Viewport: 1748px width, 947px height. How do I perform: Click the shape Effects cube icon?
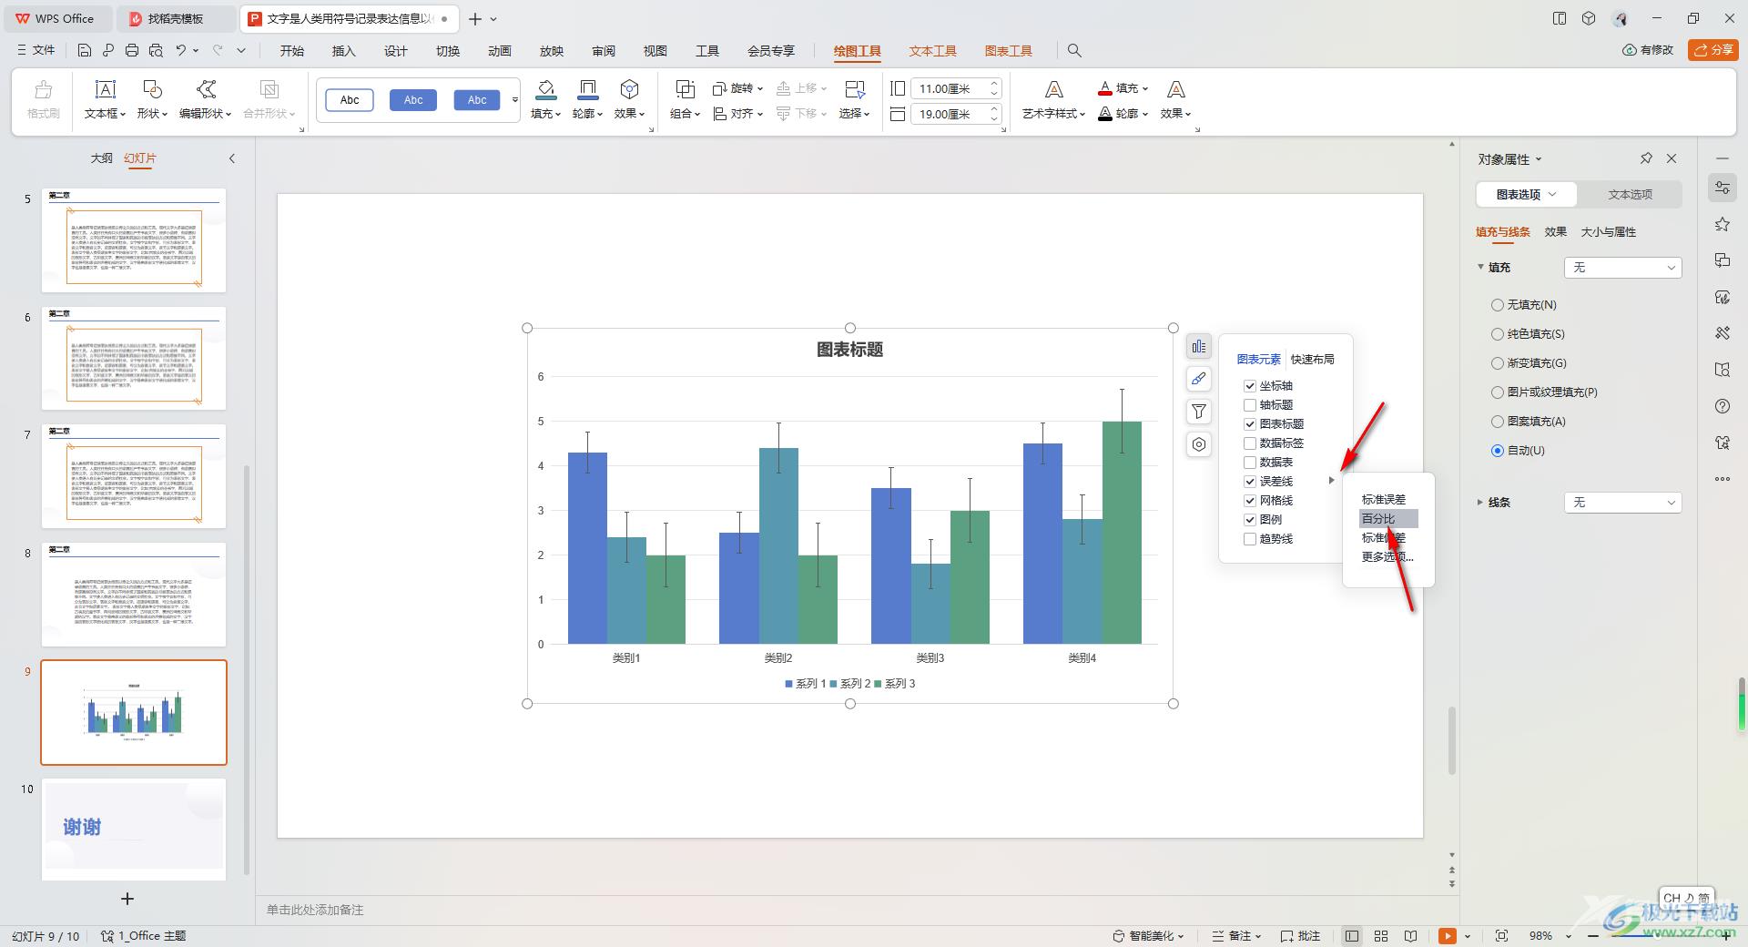click(x=629, y=89)
